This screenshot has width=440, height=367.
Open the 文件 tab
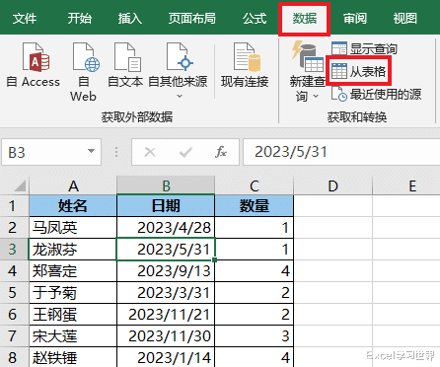[25, 18]
